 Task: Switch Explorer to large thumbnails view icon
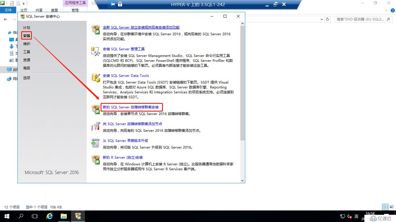point(392,207)
